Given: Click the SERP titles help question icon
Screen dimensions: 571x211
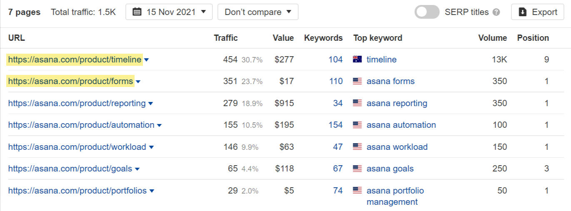Looking at the screenshot, I should click(x=496, y=12).
